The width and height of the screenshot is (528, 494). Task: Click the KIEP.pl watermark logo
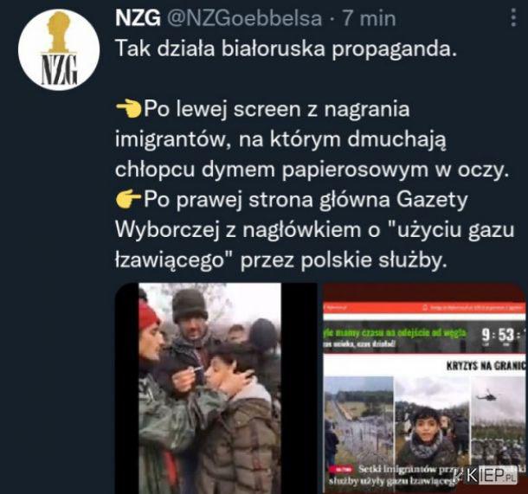tap(486, 475)
